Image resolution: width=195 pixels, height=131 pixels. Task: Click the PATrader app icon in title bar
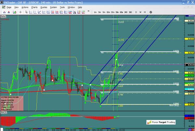pos(3,2)
